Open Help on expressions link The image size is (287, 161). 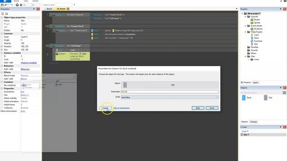coord(122,108)
